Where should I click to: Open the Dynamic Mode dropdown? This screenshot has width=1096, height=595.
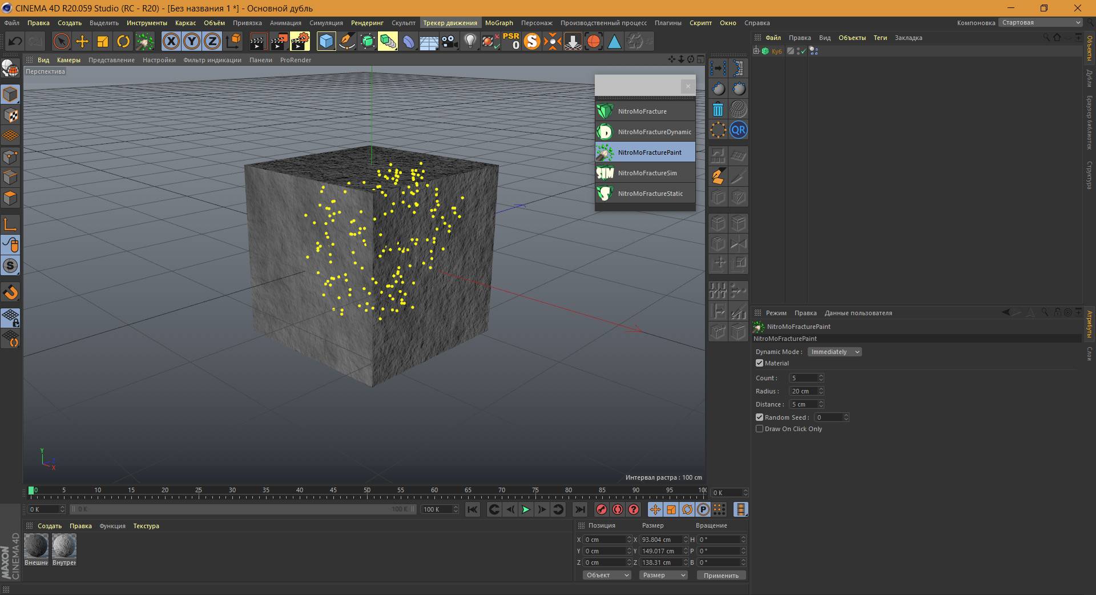(834, 352)
